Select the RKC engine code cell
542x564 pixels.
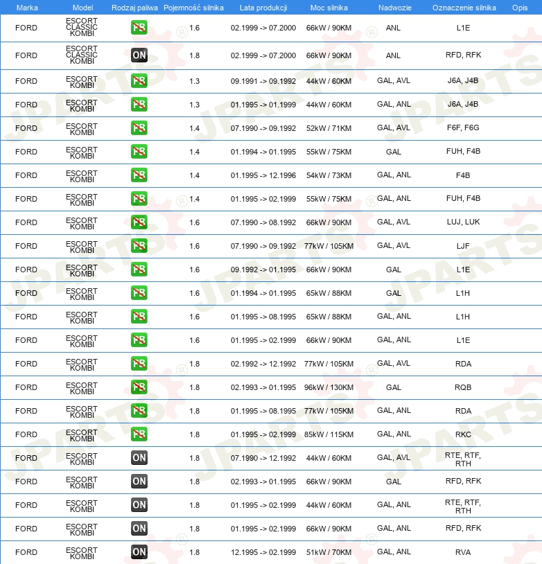click(x=463, y=434)
